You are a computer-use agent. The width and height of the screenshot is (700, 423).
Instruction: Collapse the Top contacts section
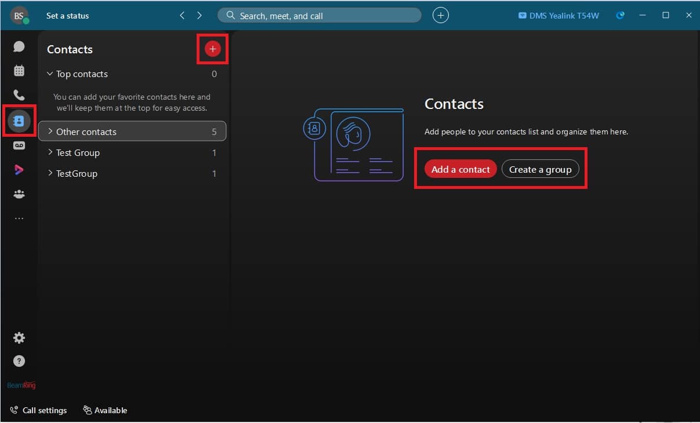[x=132, y=74]
